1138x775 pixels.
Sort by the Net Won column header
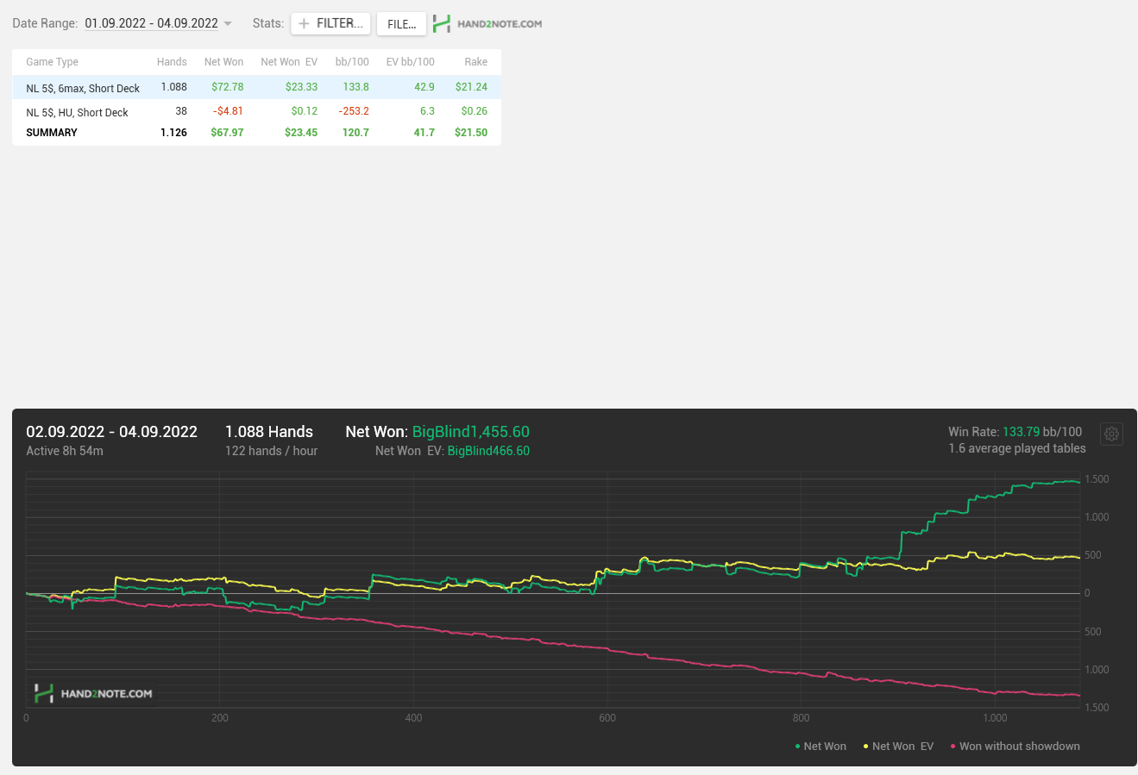click(223, 62)
